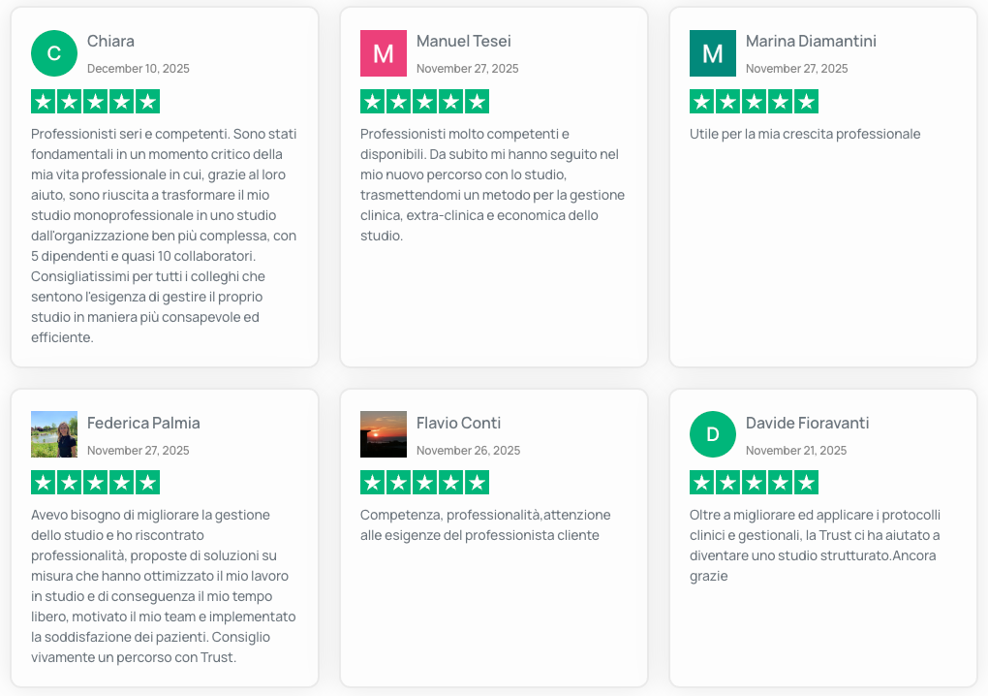The height and width of the screenshot is (696, 988).
Task: Click the December 10, 2025 review date
Action: click(x=139, y=69)
